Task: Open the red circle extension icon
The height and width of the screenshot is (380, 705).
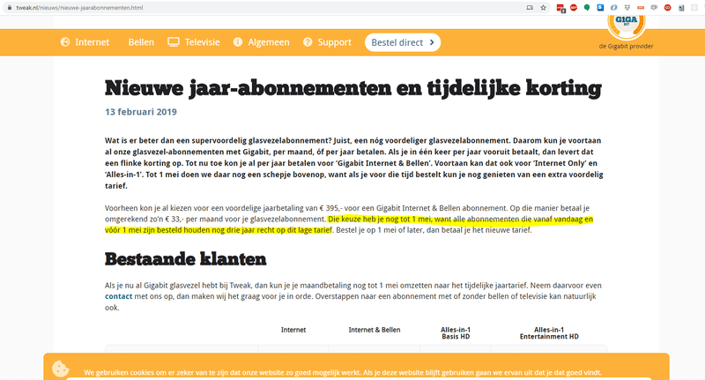Action: (668, 8)
